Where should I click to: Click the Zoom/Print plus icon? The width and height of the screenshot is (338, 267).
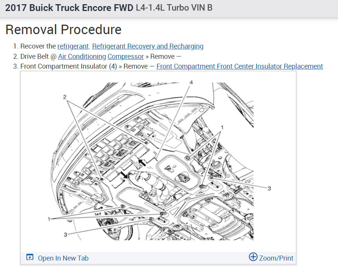point(253,257)
